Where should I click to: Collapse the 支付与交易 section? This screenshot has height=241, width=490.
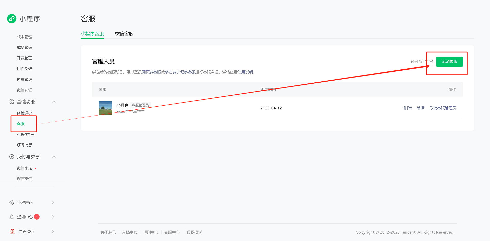pos(54,157)
